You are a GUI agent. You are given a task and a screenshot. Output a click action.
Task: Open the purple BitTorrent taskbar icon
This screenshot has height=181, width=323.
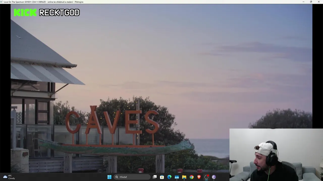(x=214, y=177)
